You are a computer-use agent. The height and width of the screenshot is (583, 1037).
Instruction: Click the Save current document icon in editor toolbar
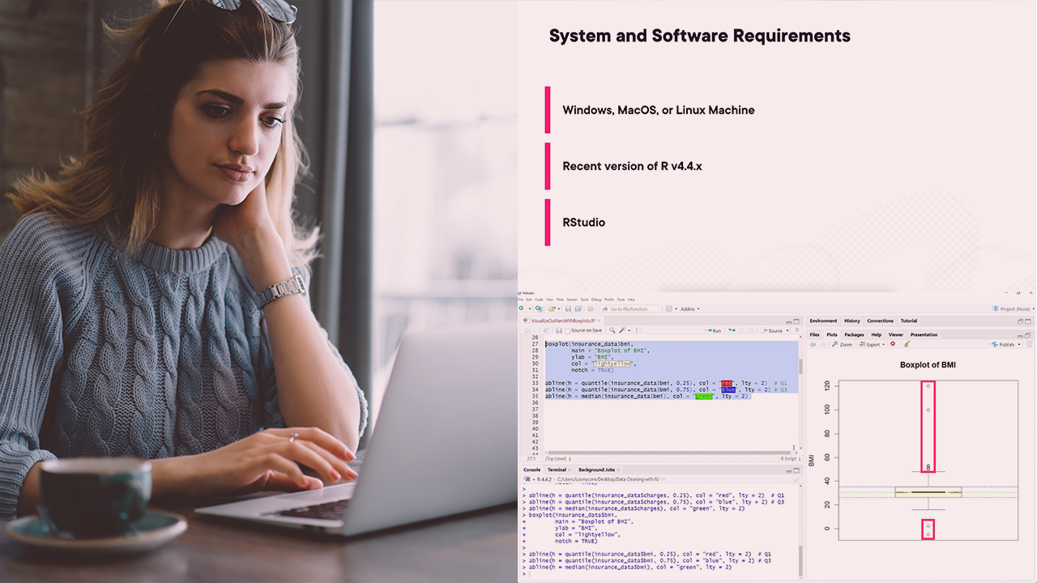[559, 330]
